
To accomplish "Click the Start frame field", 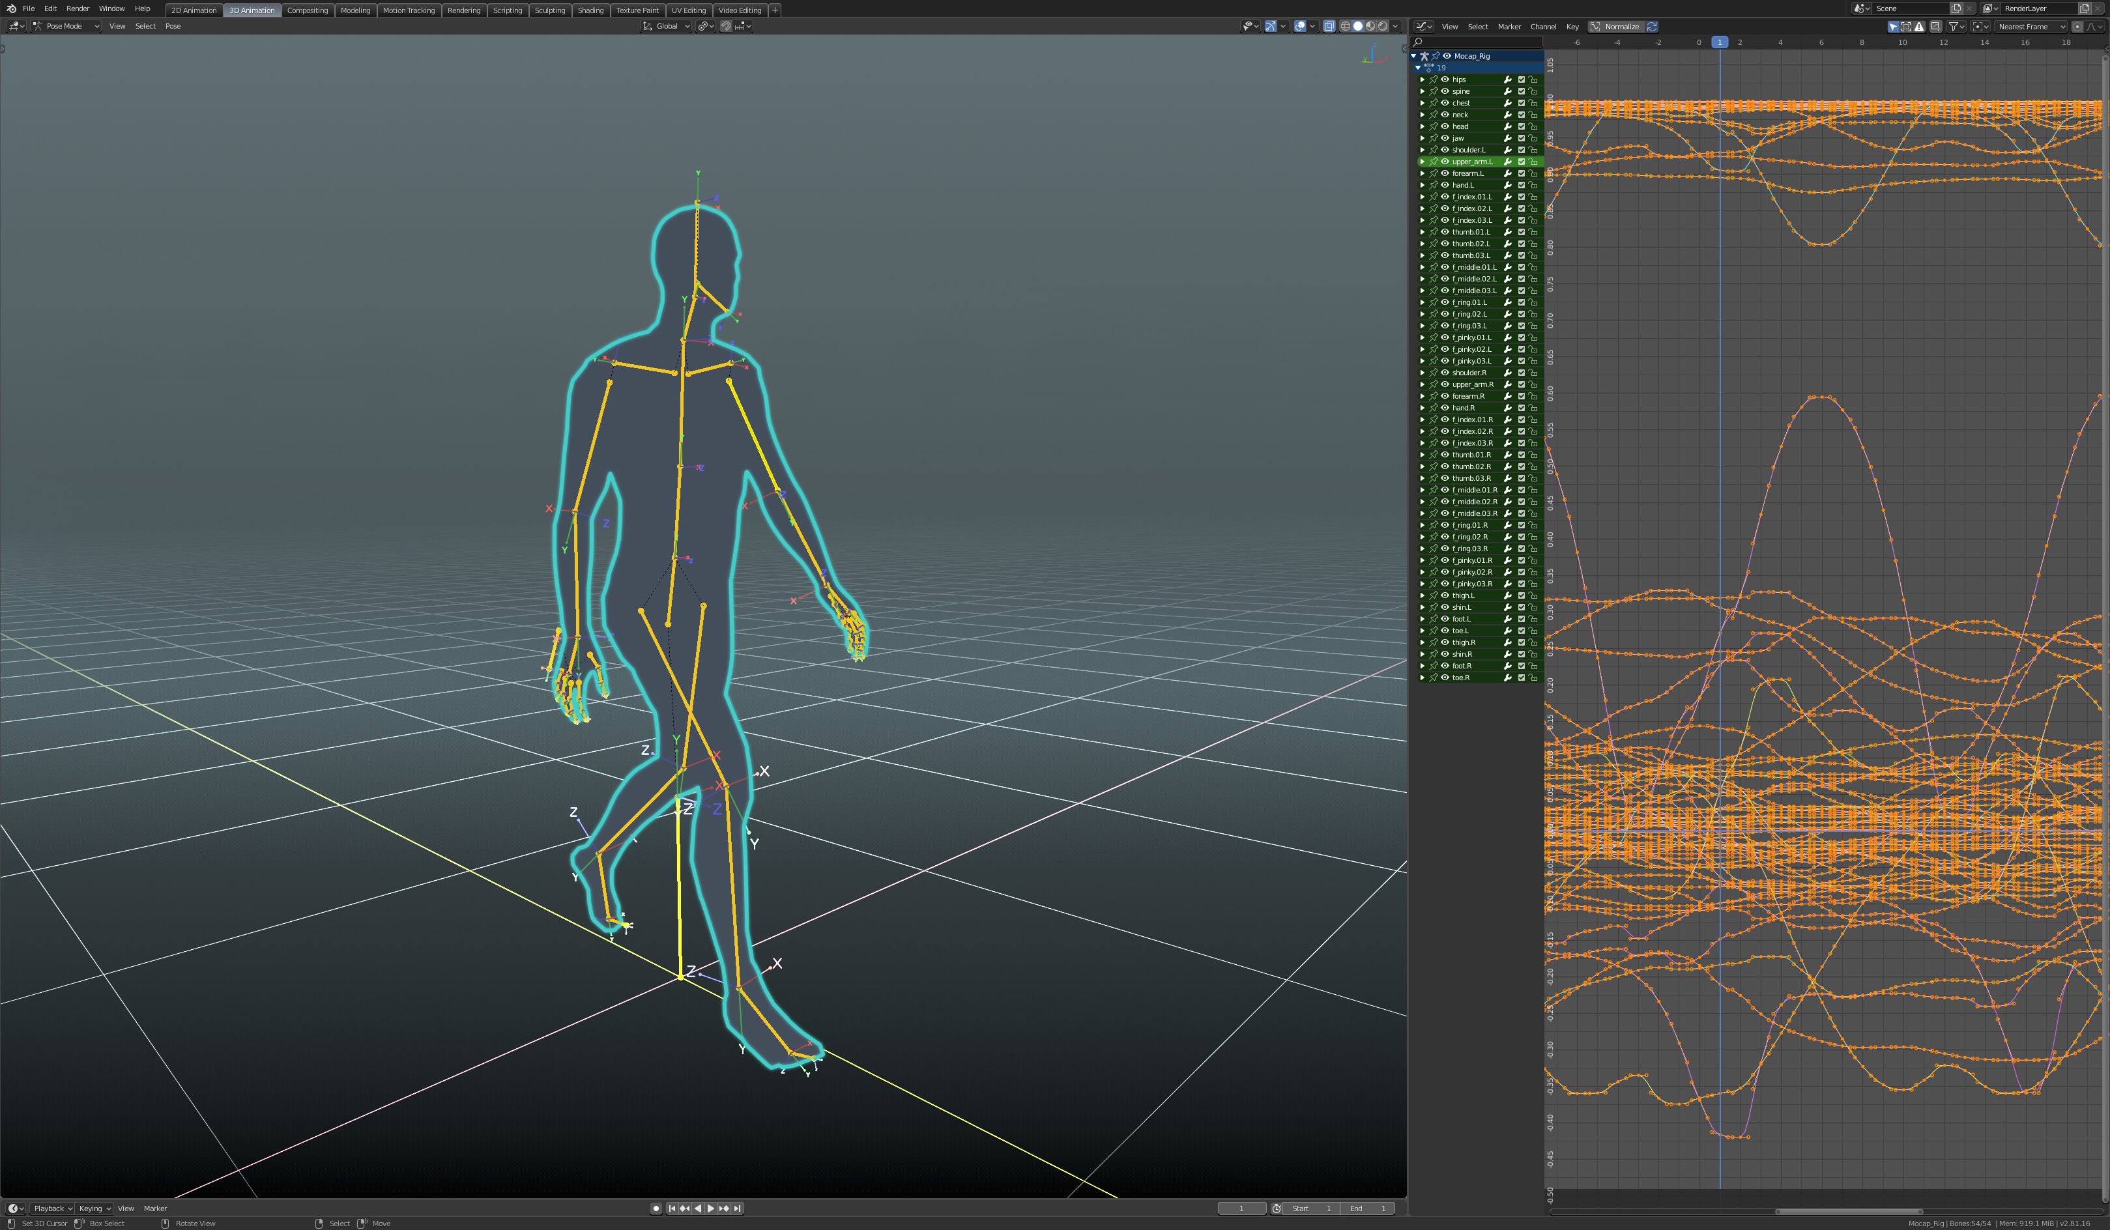I will [1312, 1209].
